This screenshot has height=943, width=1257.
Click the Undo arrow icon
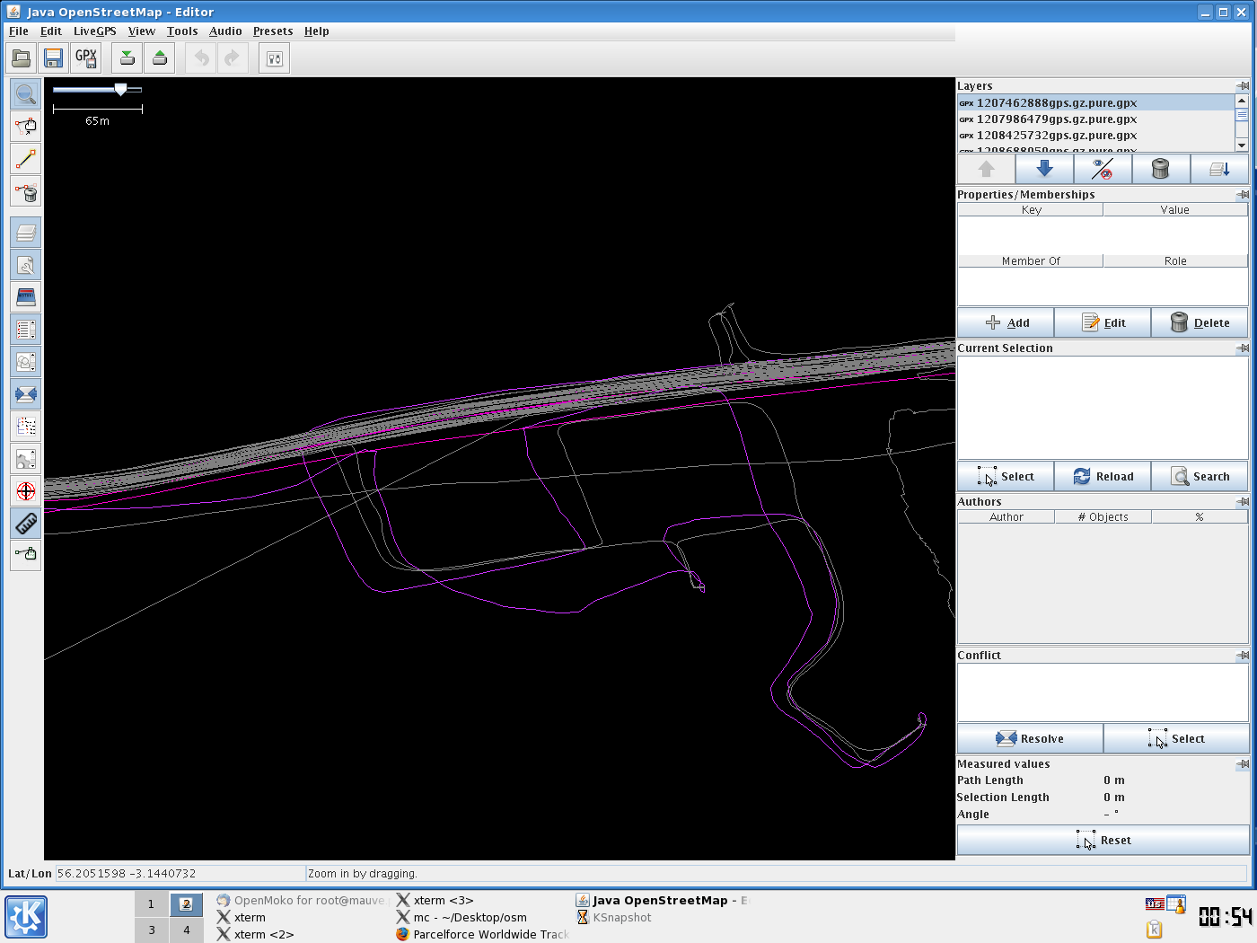201,58
